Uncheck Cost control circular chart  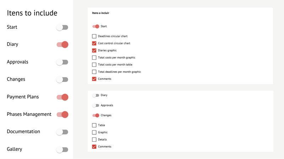(x=94, y=43)
